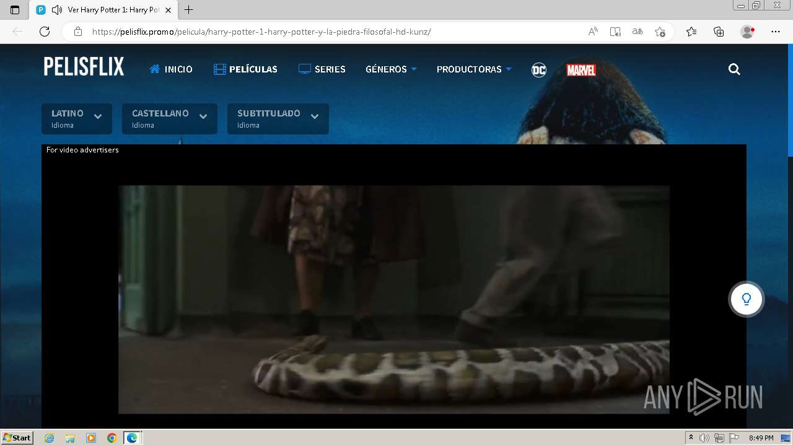Enter Immersive Reader
Viewport: 793px width, 446px height.
[615, 32]
